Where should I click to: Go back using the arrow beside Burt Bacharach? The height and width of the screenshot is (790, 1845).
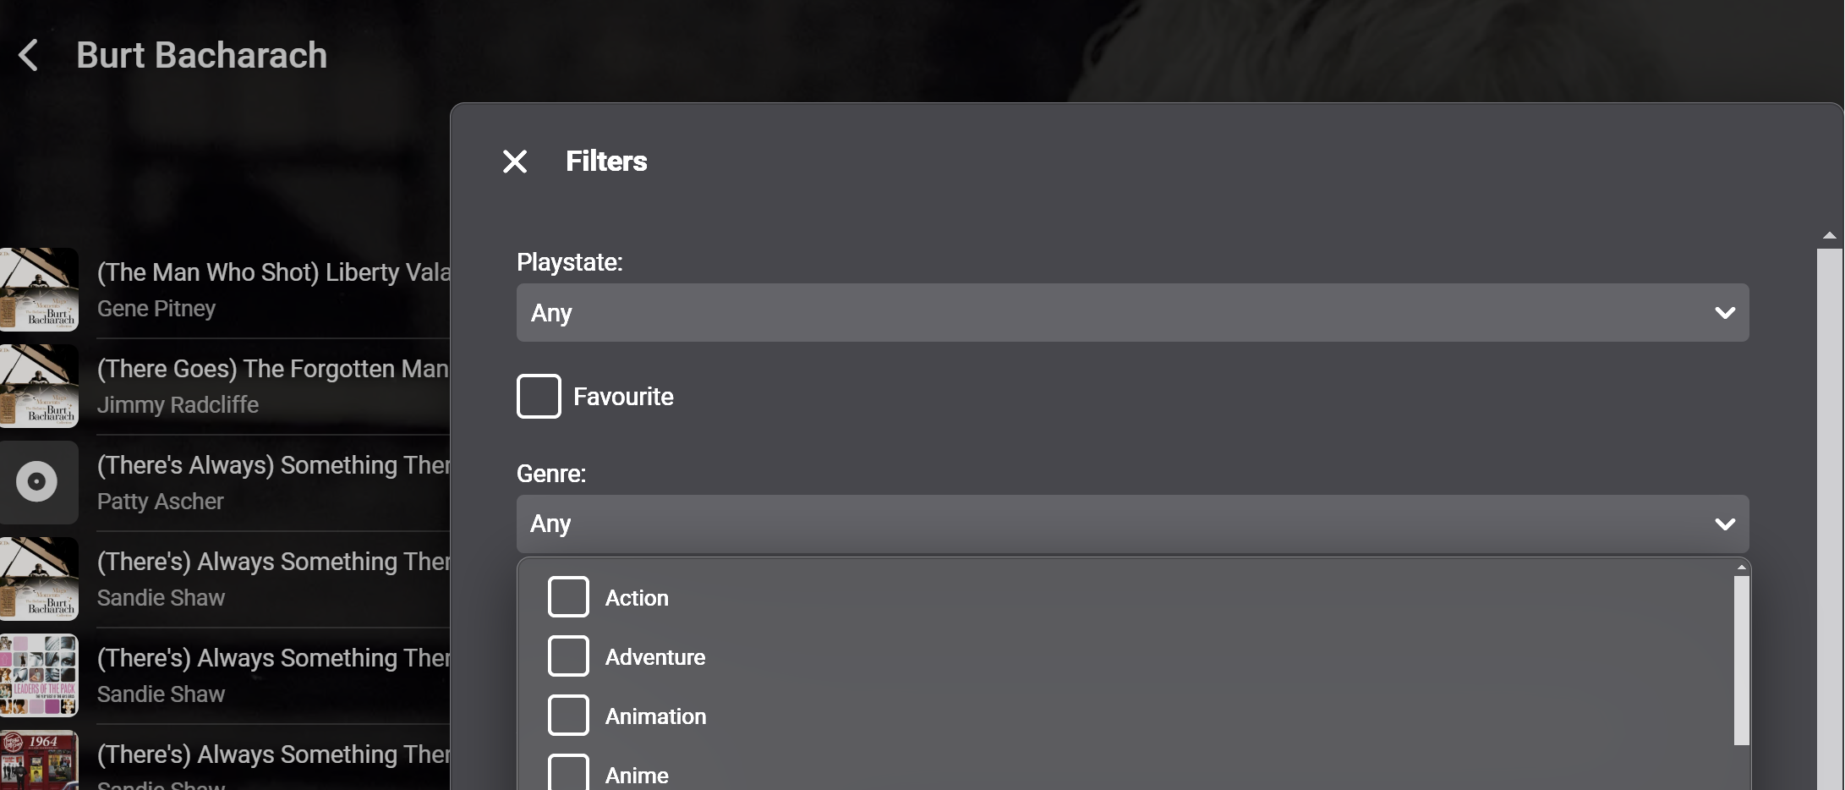tap(29, 56)
